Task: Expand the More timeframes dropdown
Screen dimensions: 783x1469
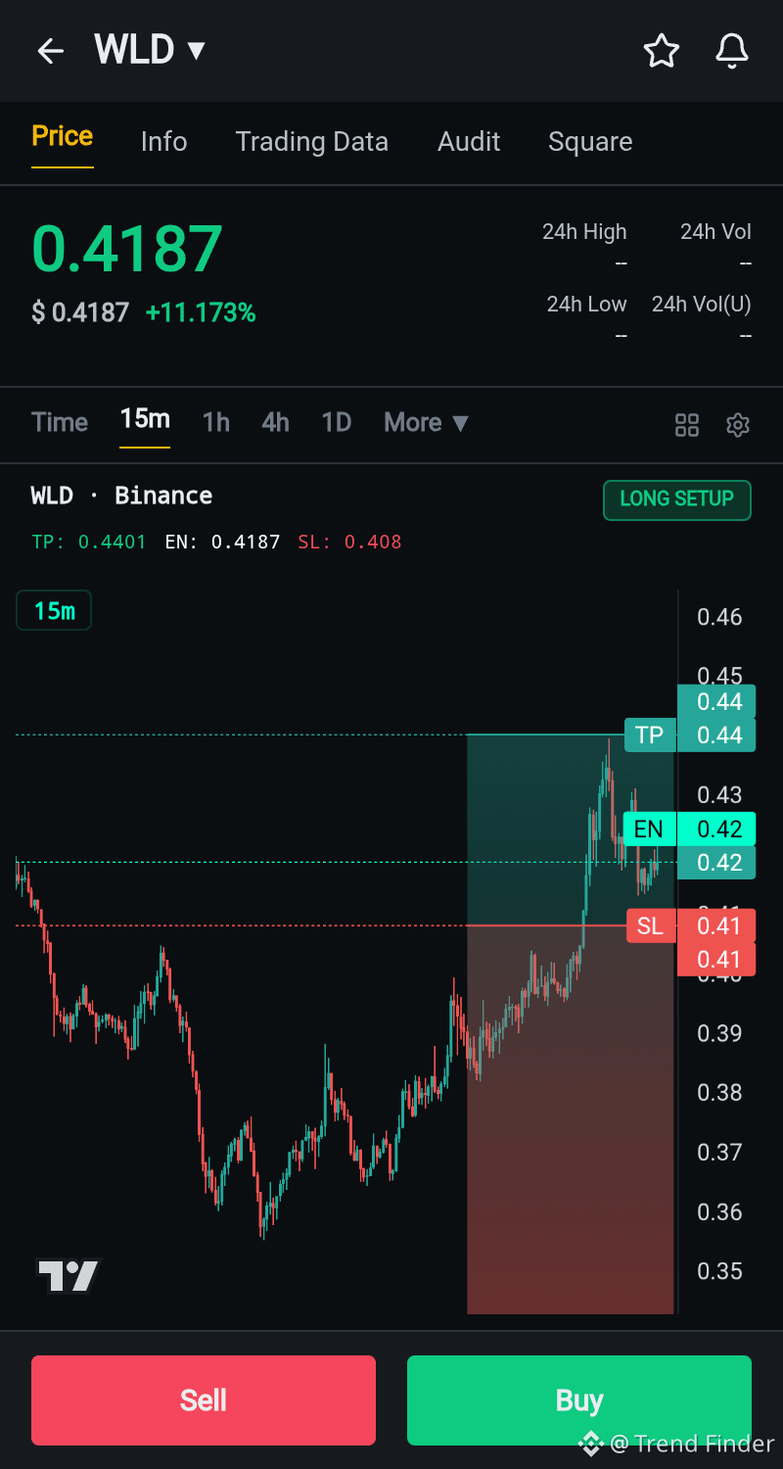Action: (x=427, y=423)
